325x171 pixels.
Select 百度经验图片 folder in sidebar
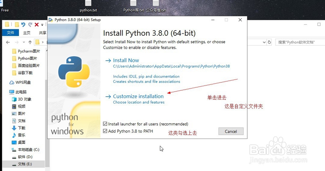pyautogui.click(x=26, y=66)
